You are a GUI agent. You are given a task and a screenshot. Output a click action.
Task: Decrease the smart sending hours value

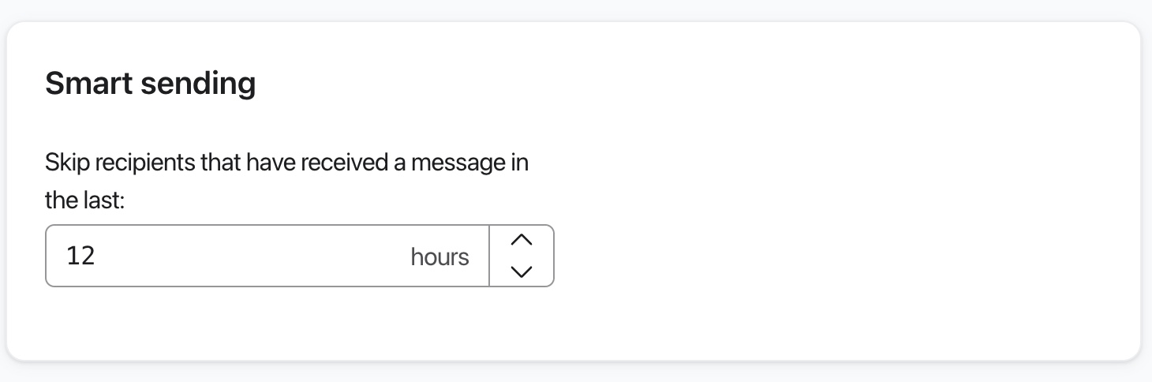tap(522, 272)
